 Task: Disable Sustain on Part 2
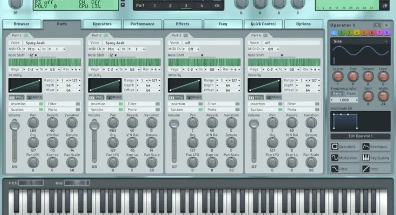pos(121,110)
